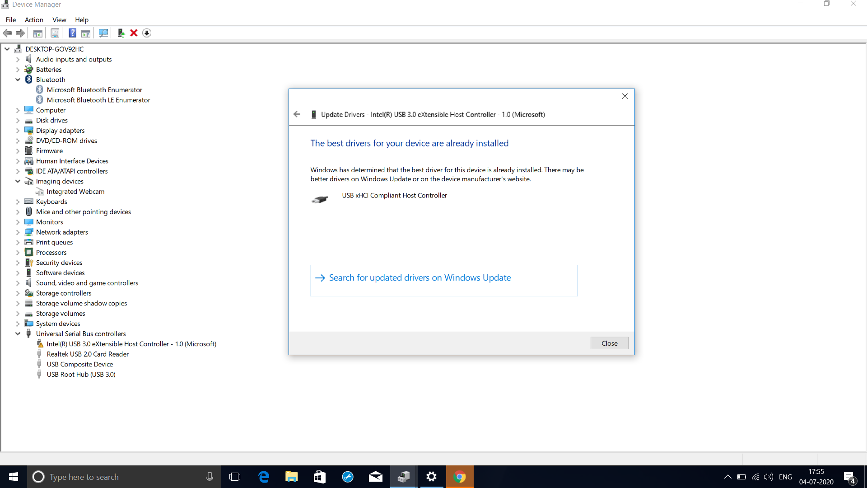The image size is (867, 488).
Task: Show hidden tray icons chevron
Action: 727,477
